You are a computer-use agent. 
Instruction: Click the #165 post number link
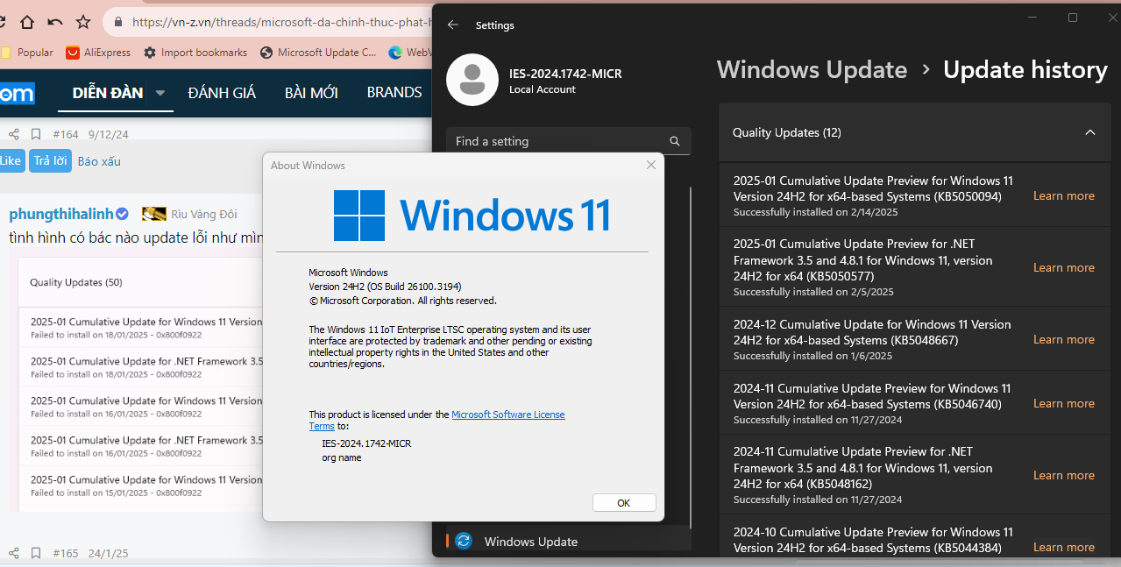tap(66, 553)
